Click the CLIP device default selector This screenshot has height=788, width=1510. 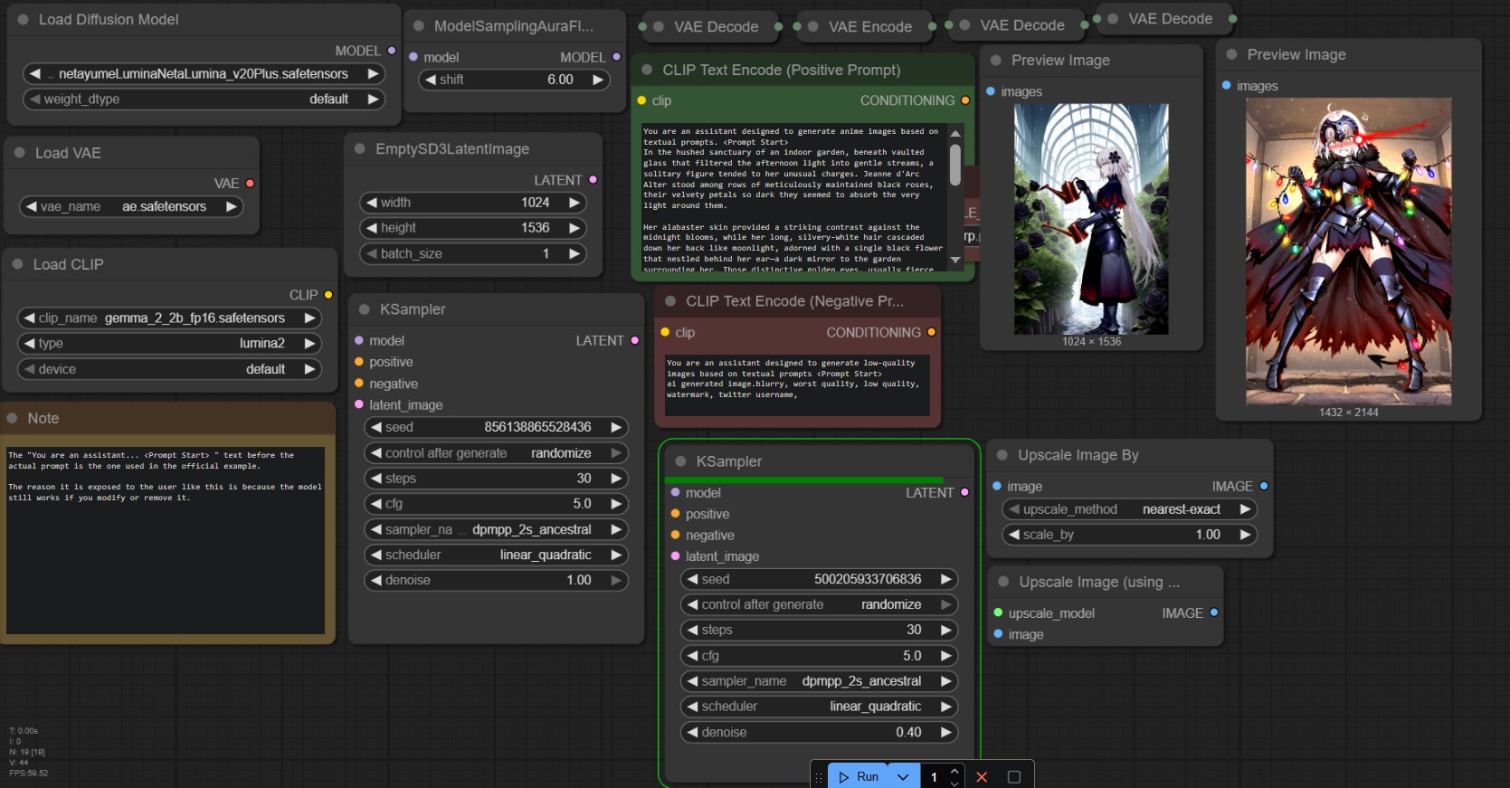(169, 369)
